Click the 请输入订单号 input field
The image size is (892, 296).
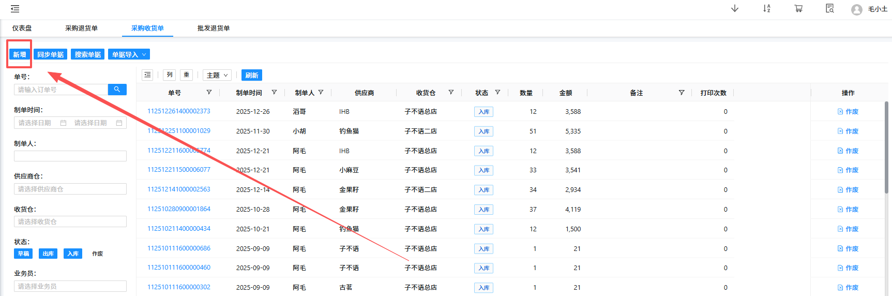click(x=61, y=90)
